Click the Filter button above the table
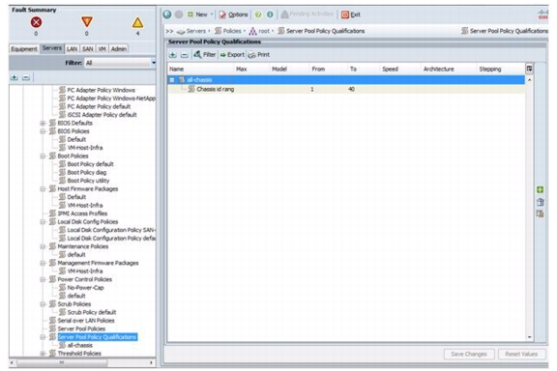 click(205, 55)
